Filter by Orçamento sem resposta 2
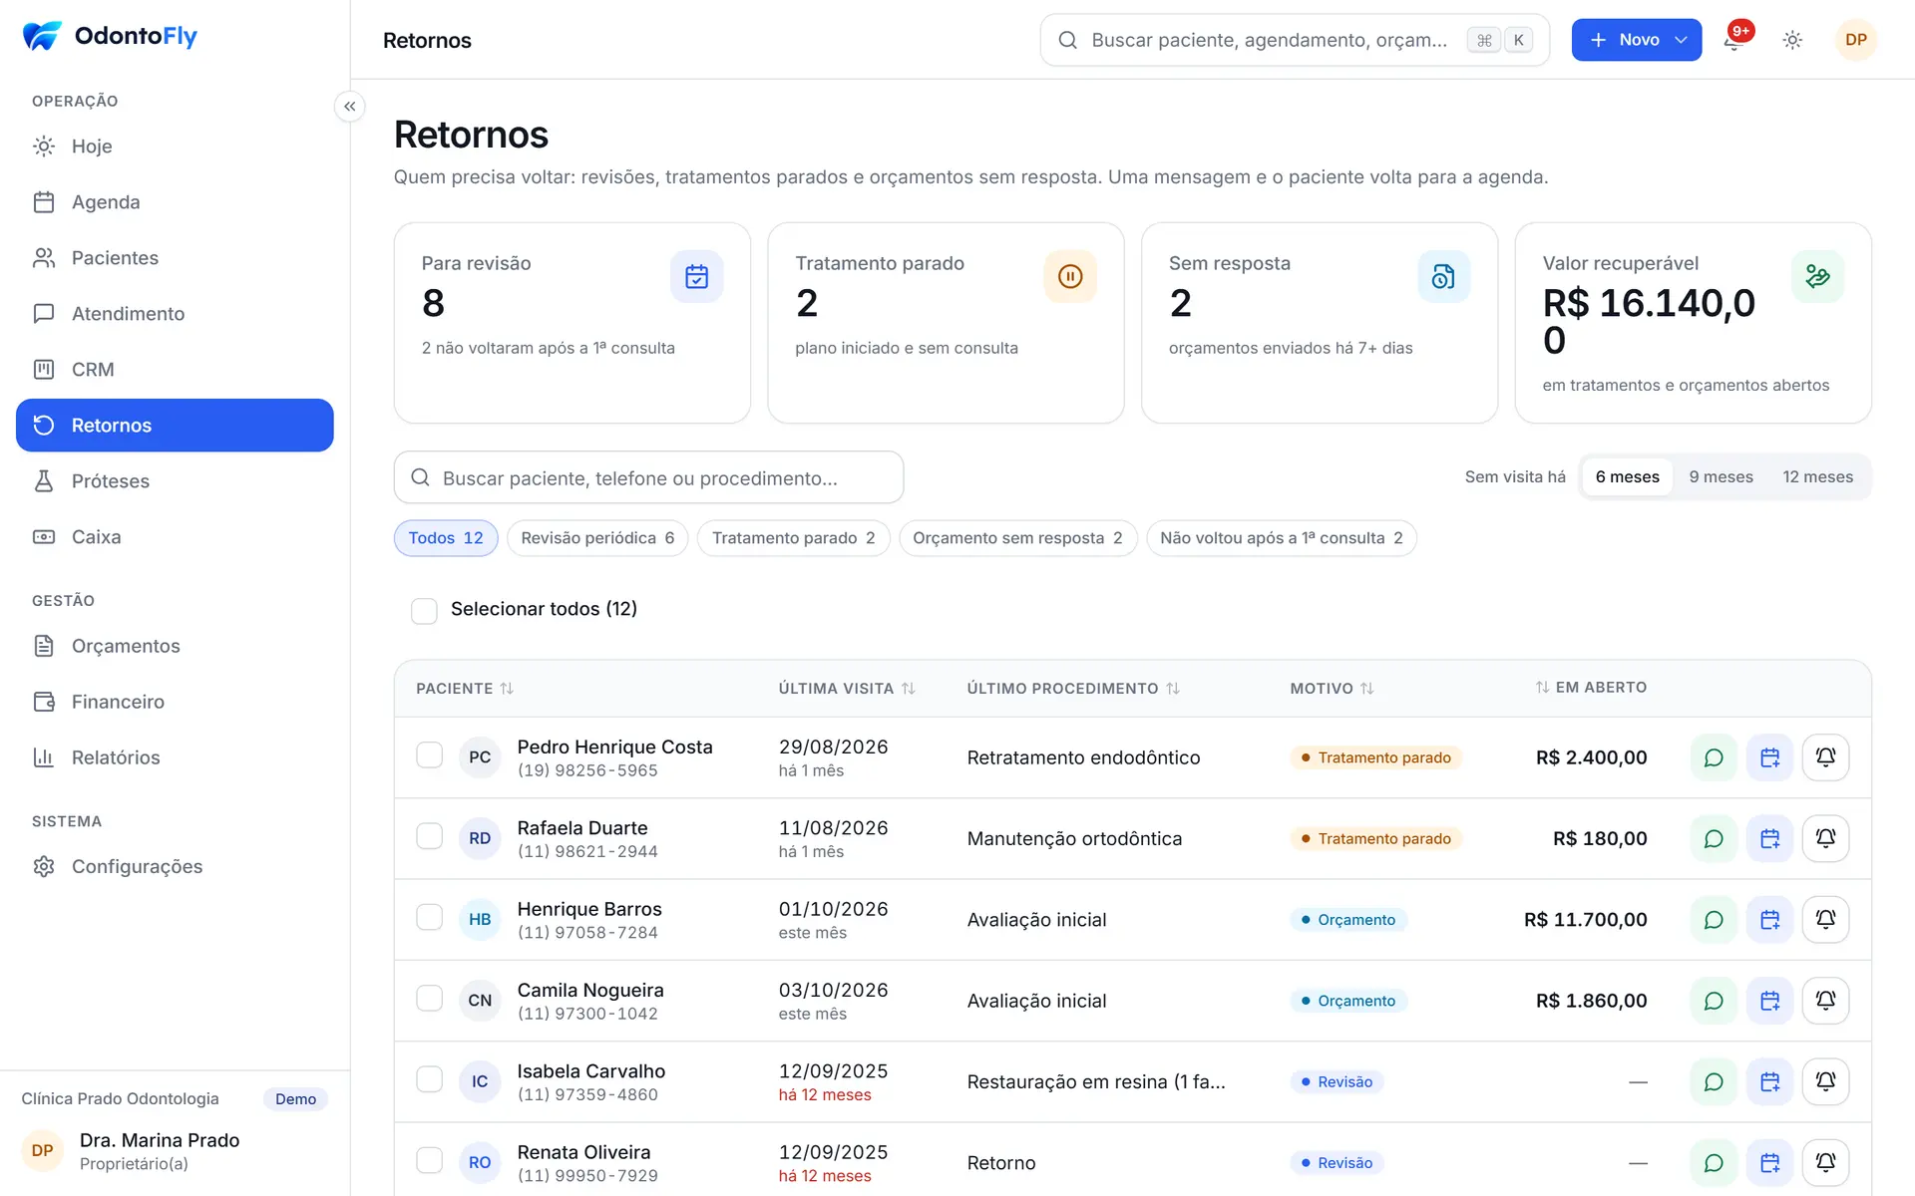The image size is (1915, 1196). pos(1017,538)
